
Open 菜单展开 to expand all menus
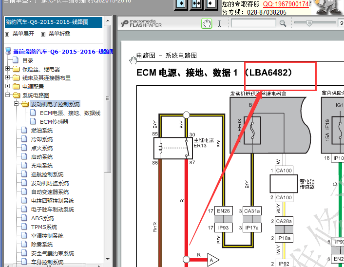tap(23, 34)
